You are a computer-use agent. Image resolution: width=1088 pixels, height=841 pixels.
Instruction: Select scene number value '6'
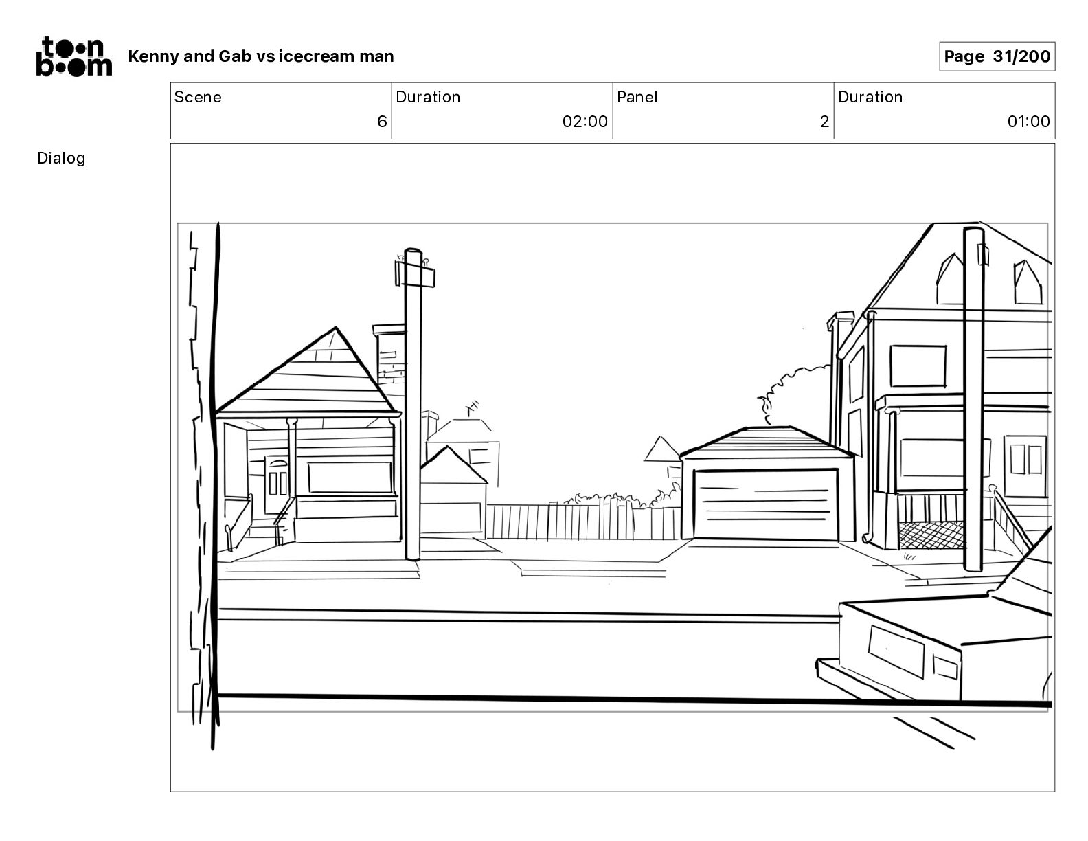pos(382,122)
